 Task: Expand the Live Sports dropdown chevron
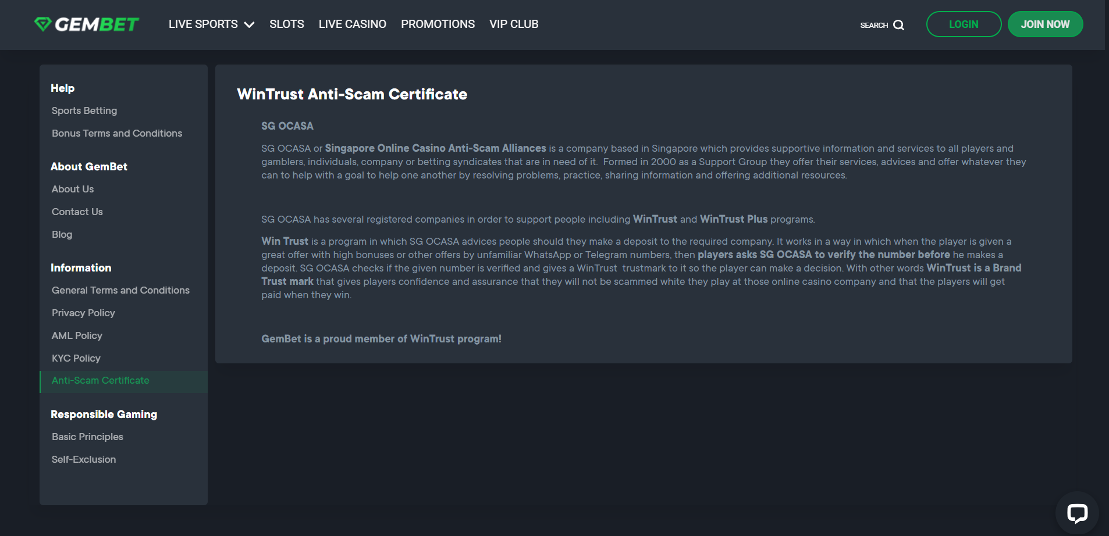(x=250, y=24)
